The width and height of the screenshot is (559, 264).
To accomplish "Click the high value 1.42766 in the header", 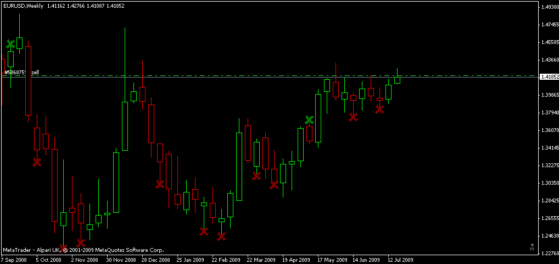I will tap(76, 5).
